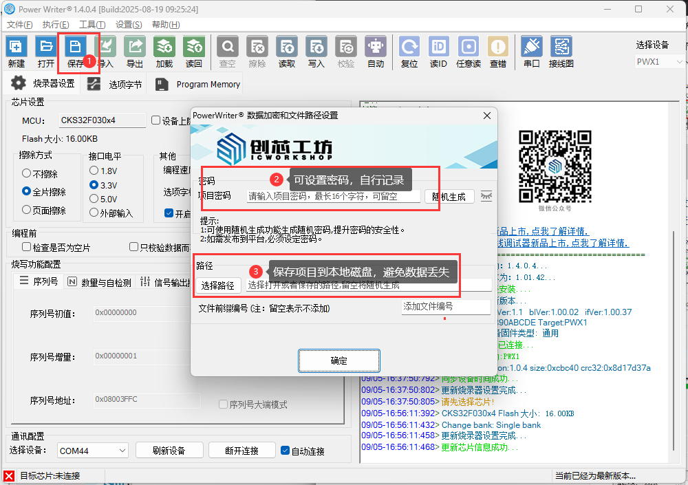
Task: Click the 序列号增量 0x00000001 field
Action: pos(141,356)
